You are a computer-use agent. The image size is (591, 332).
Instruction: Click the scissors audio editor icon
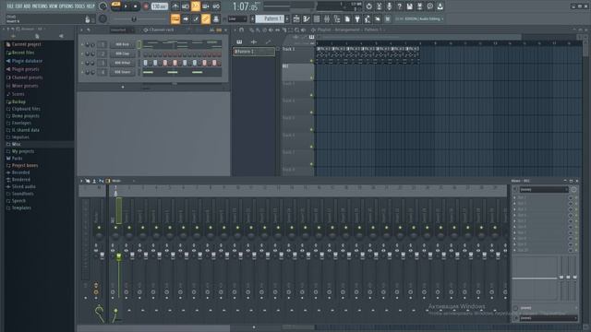coord(380,6)
